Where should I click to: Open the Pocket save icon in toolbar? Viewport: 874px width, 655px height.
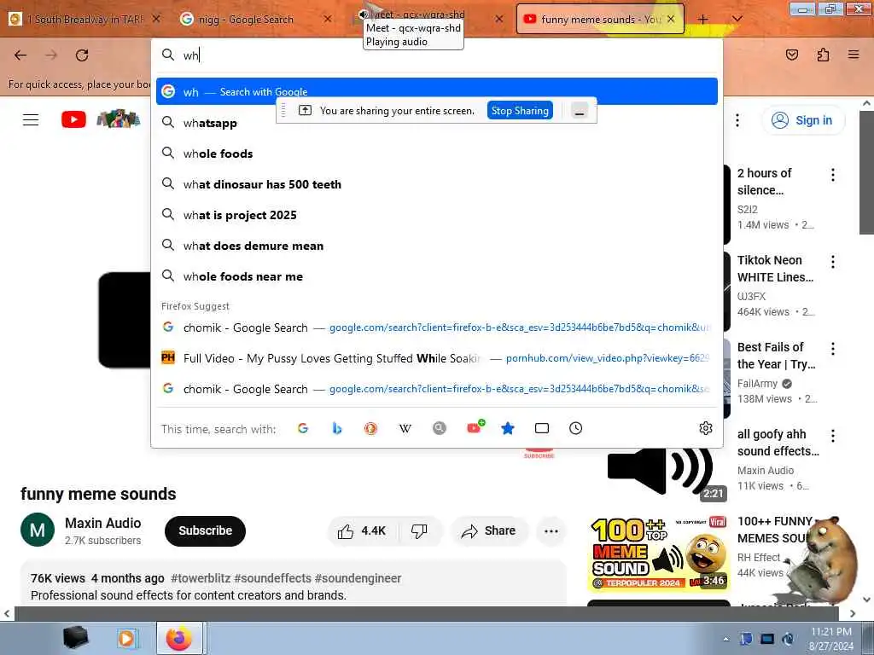point(791,55)
